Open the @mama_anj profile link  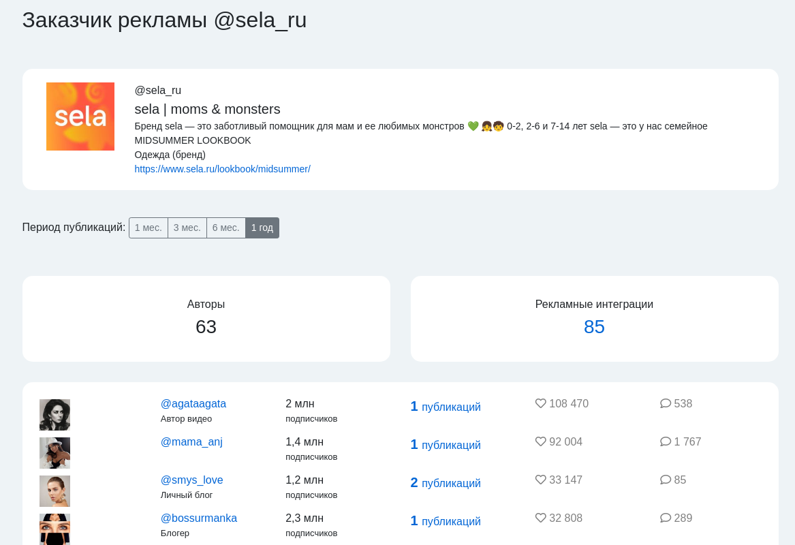191,441
